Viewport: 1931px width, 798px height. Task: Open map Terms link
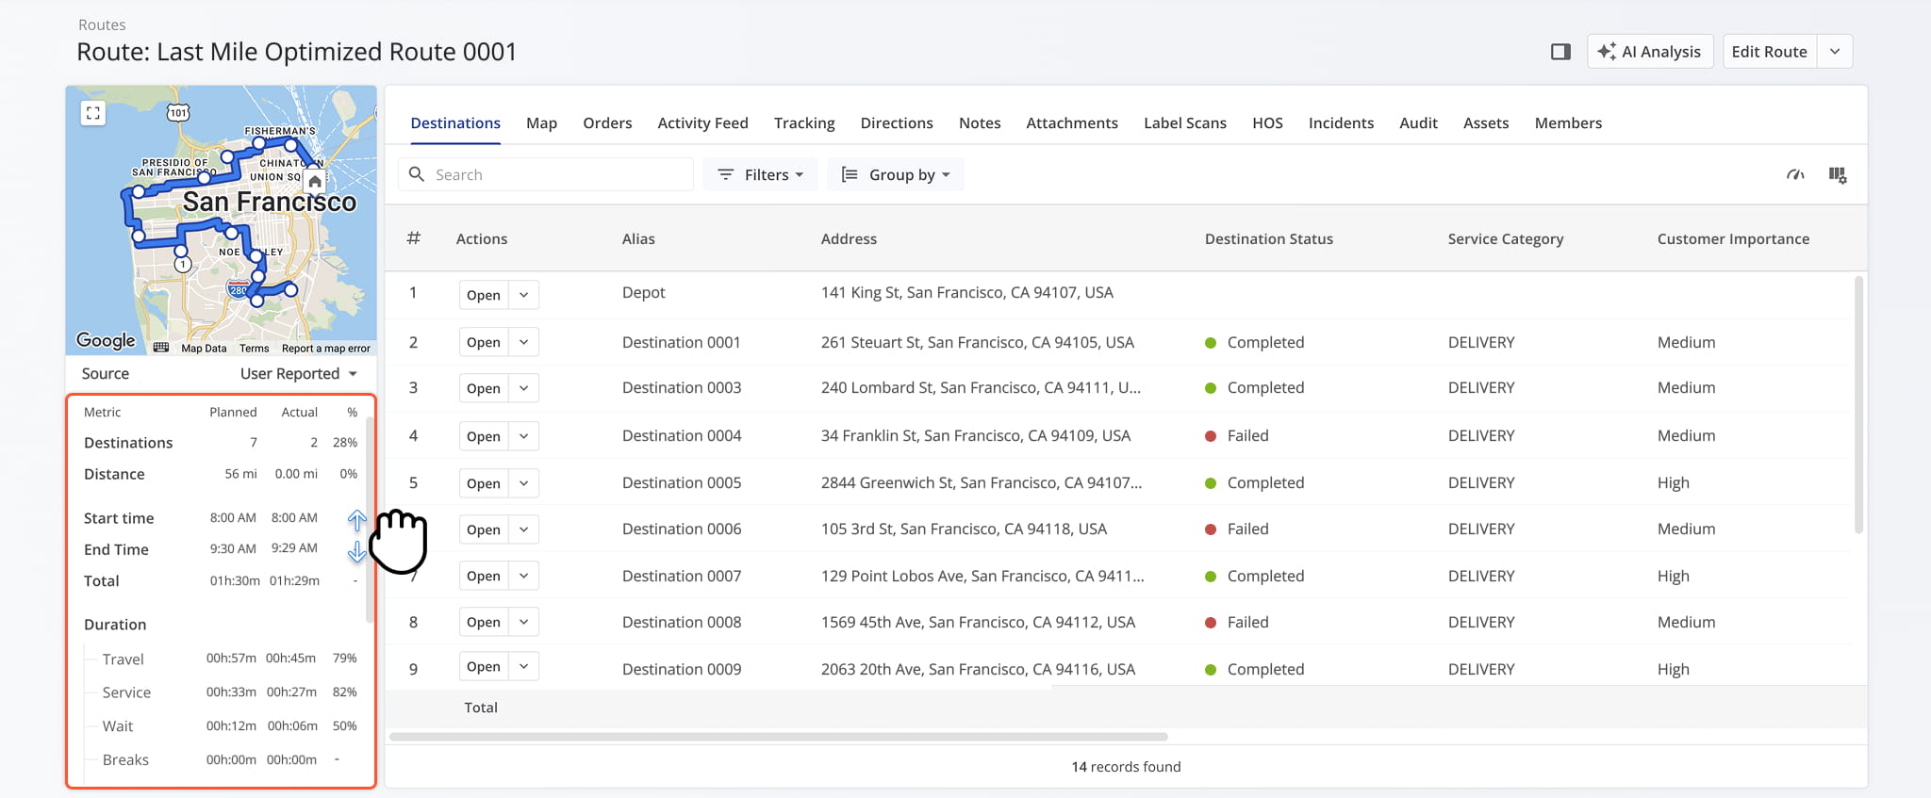pyautogui.click(x=255, y=349)
